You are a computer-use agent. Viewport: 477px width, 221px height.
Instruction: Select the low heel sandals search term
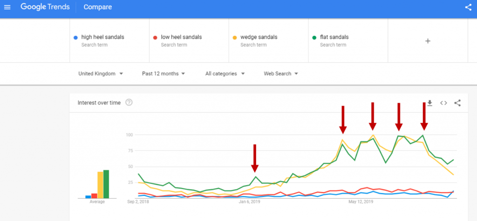click(181, 37)
